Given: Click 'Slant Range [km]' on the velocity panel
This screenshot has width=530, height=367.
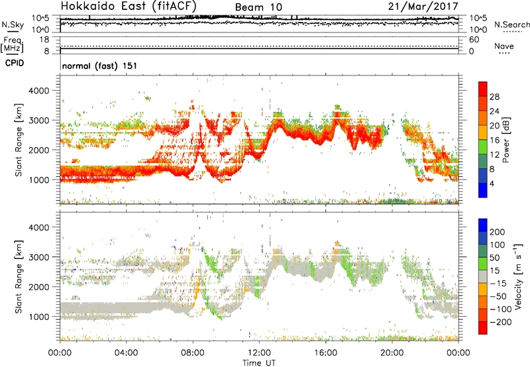Looking at the screenshot, I should [19, 277].
